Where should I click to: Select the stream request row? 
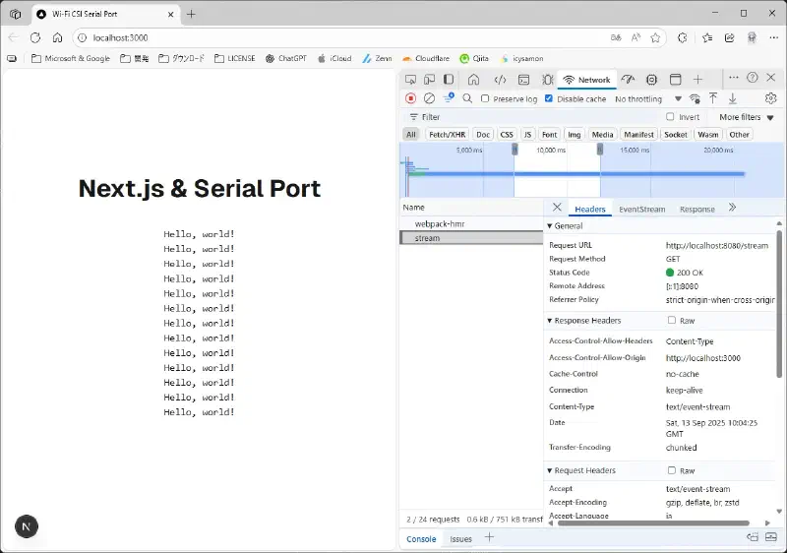tap(472, 238)
